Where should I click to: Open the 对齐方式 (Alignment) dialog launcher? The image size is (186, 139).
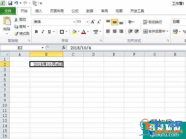[x=168, y=41]
